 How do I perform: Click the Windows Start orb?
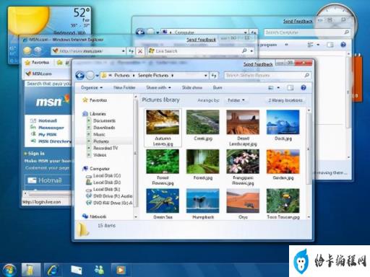click(9, 270)
